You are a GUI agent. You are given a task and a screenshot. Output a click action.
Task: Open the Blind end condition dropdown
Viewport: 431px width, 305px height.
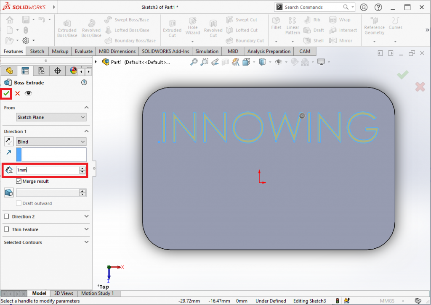(x=51, y=142)
